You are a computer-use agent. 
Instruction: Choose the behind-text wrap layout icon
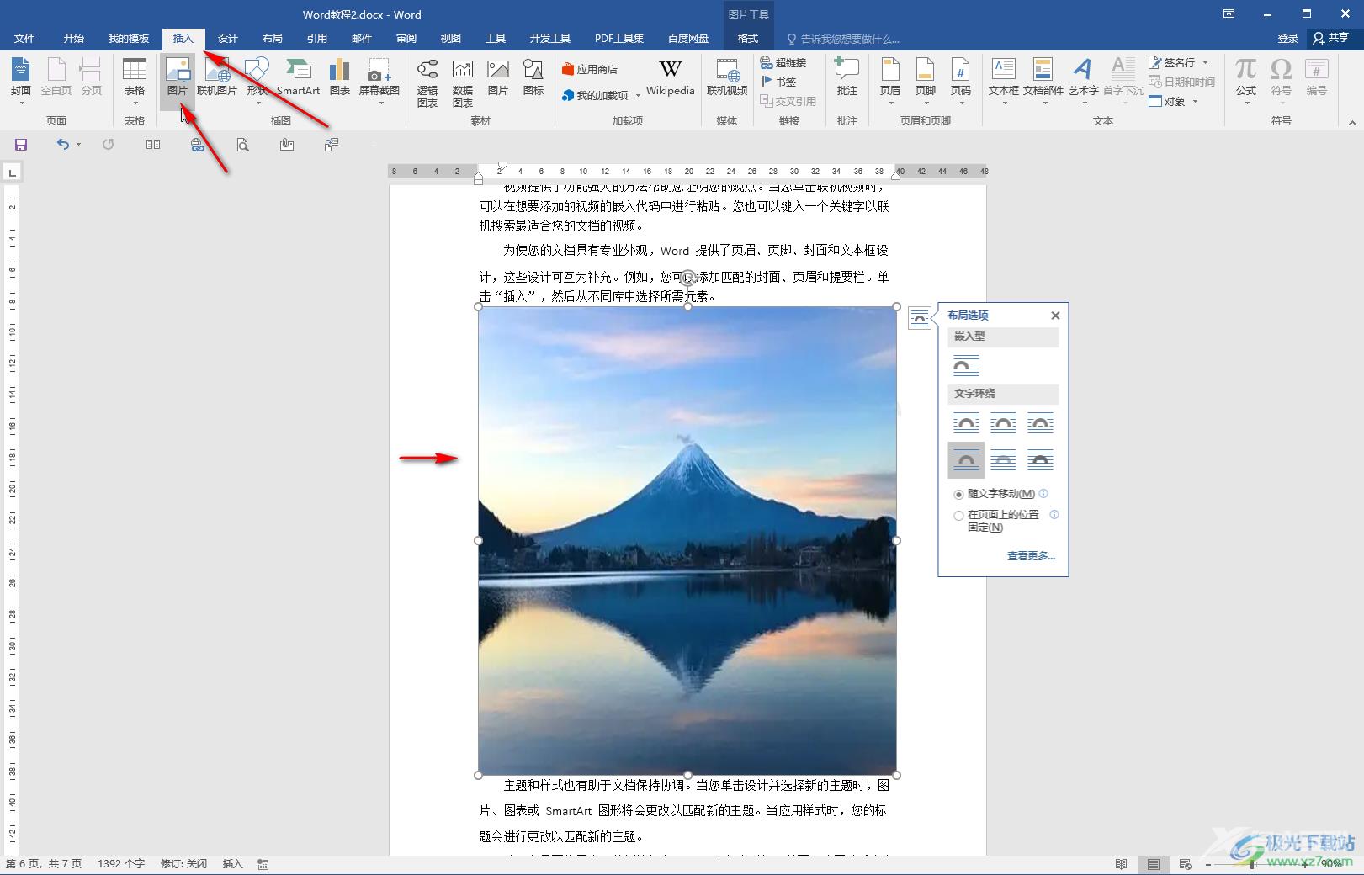1003,459
